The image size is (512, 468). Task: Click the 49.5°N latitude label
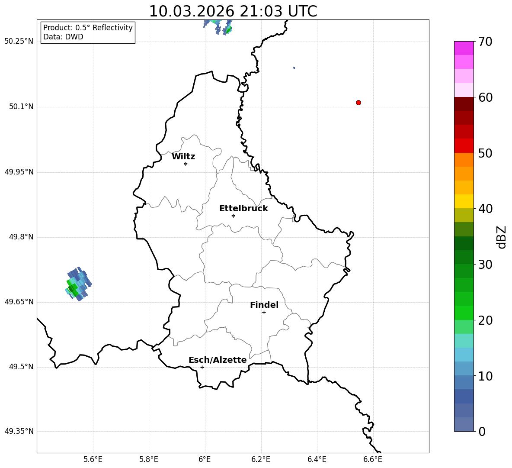click(21, 367)
